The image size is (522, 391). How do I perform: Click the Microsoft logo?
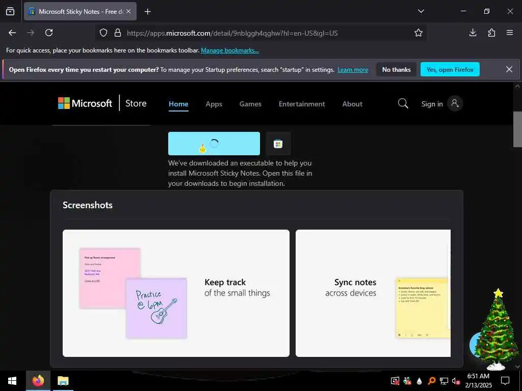tap(85, 103)
